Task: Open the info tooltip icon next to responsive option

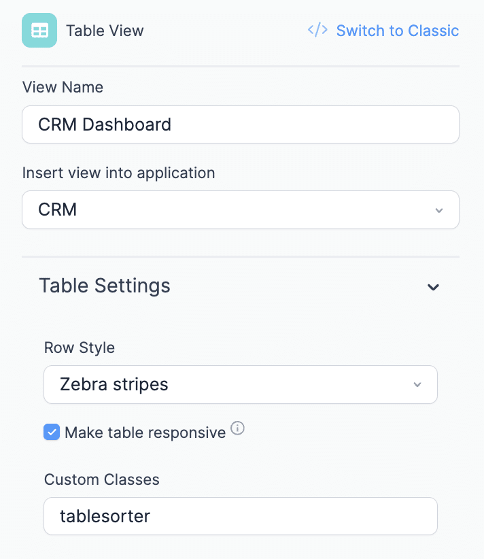Action: 237,428
